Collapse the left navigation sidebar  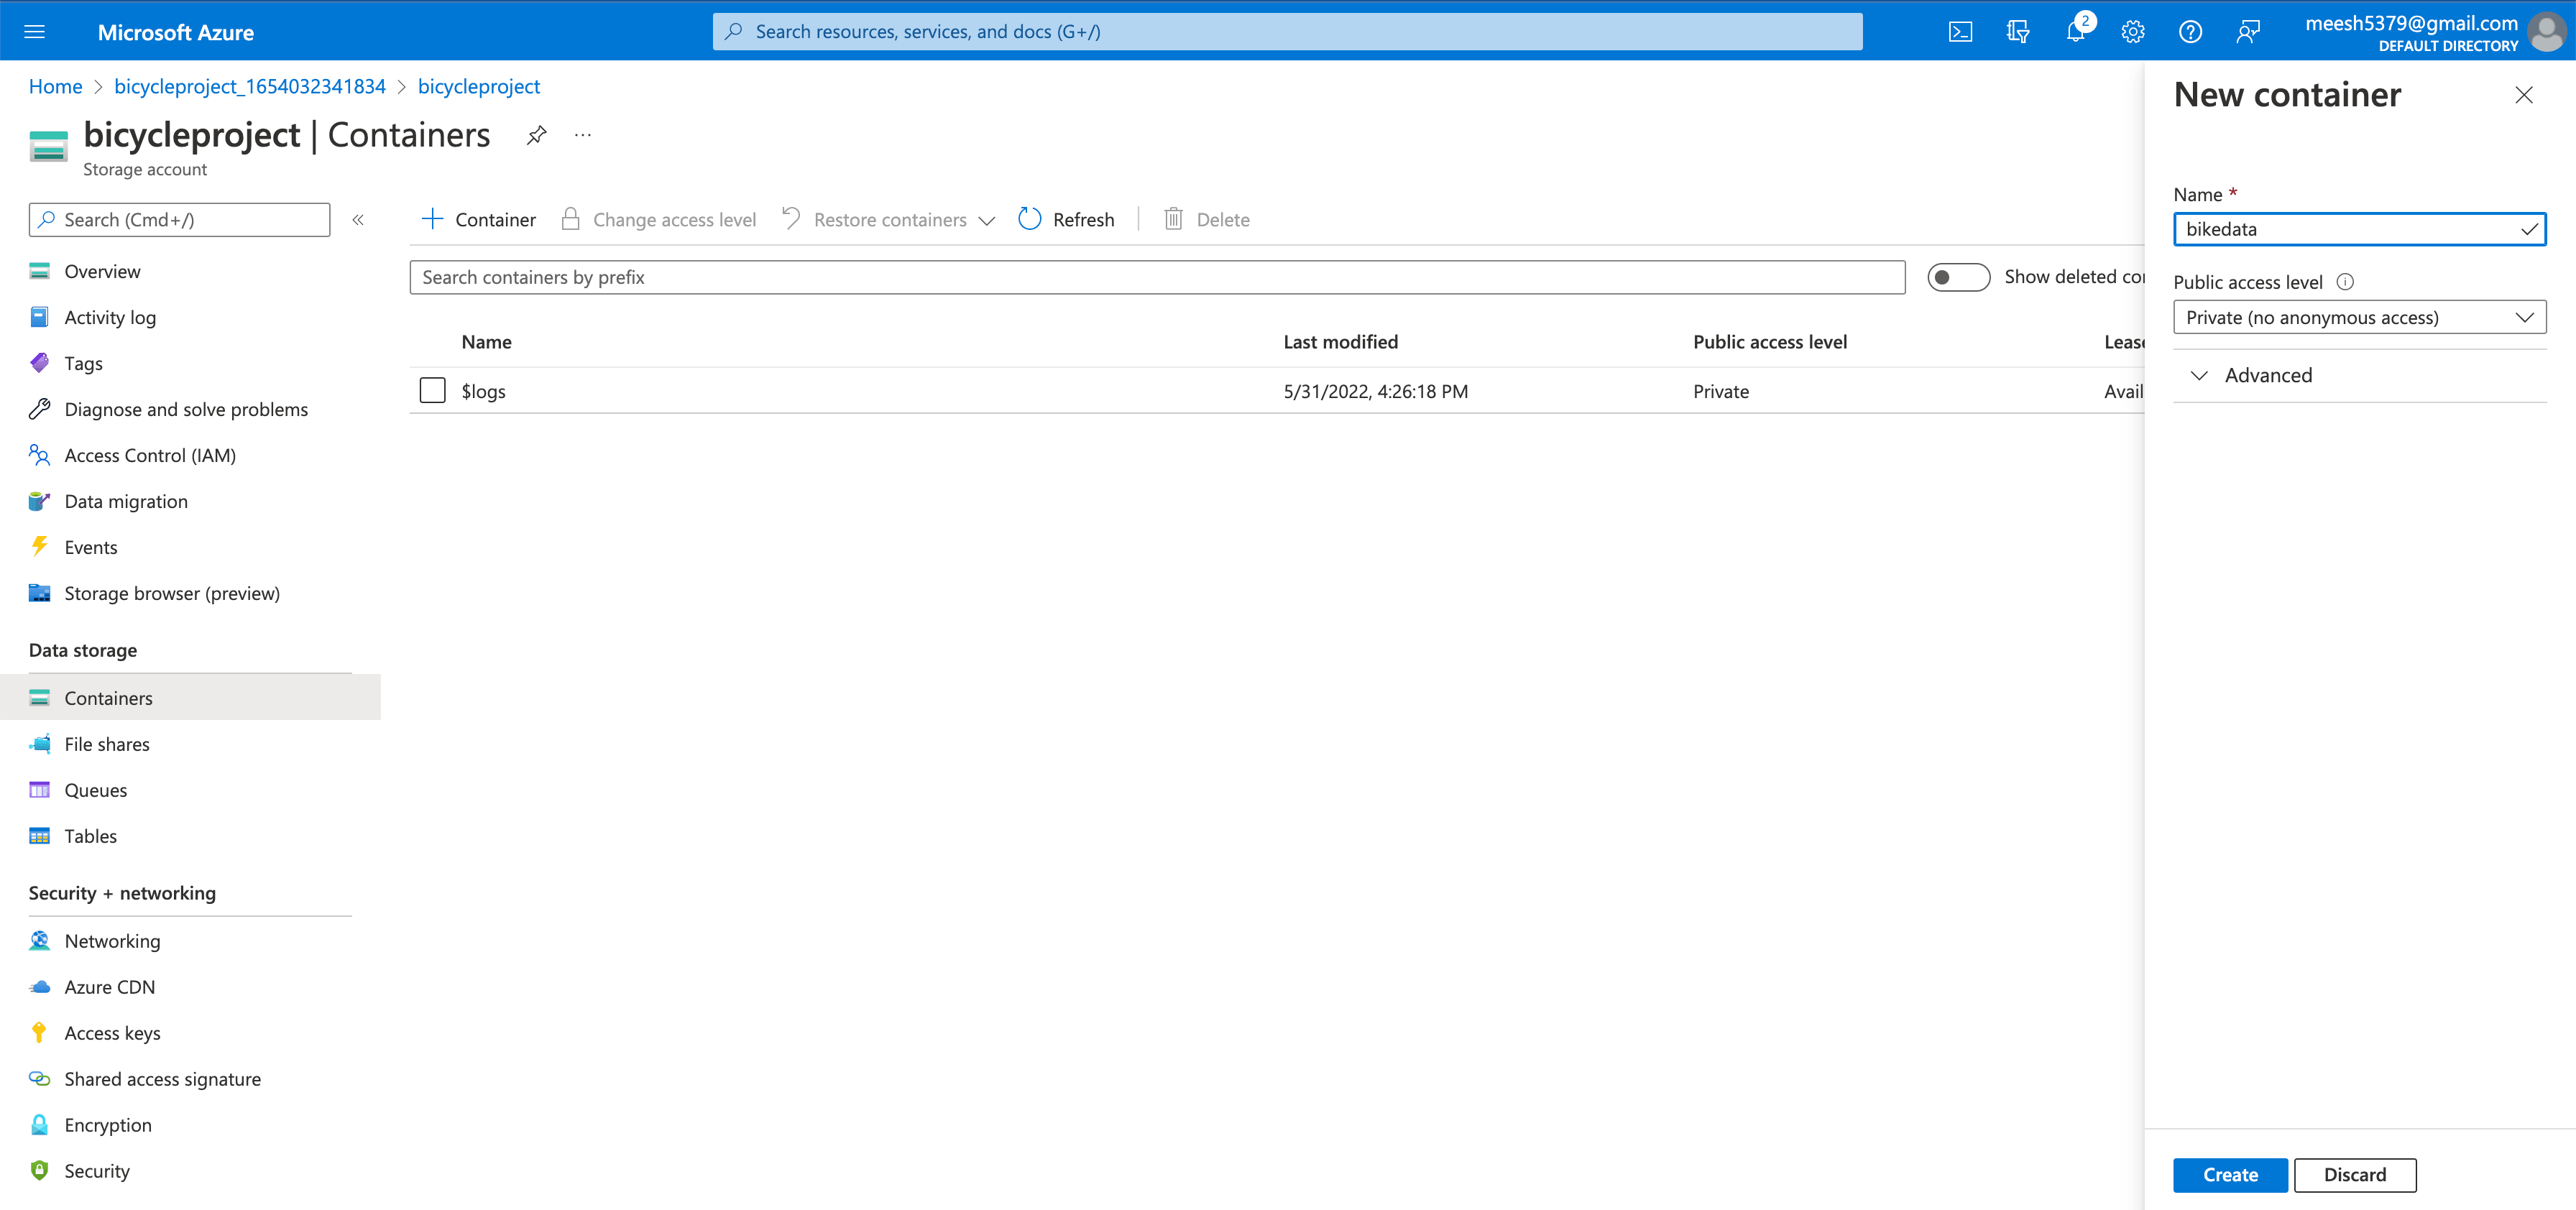point(358,220)
